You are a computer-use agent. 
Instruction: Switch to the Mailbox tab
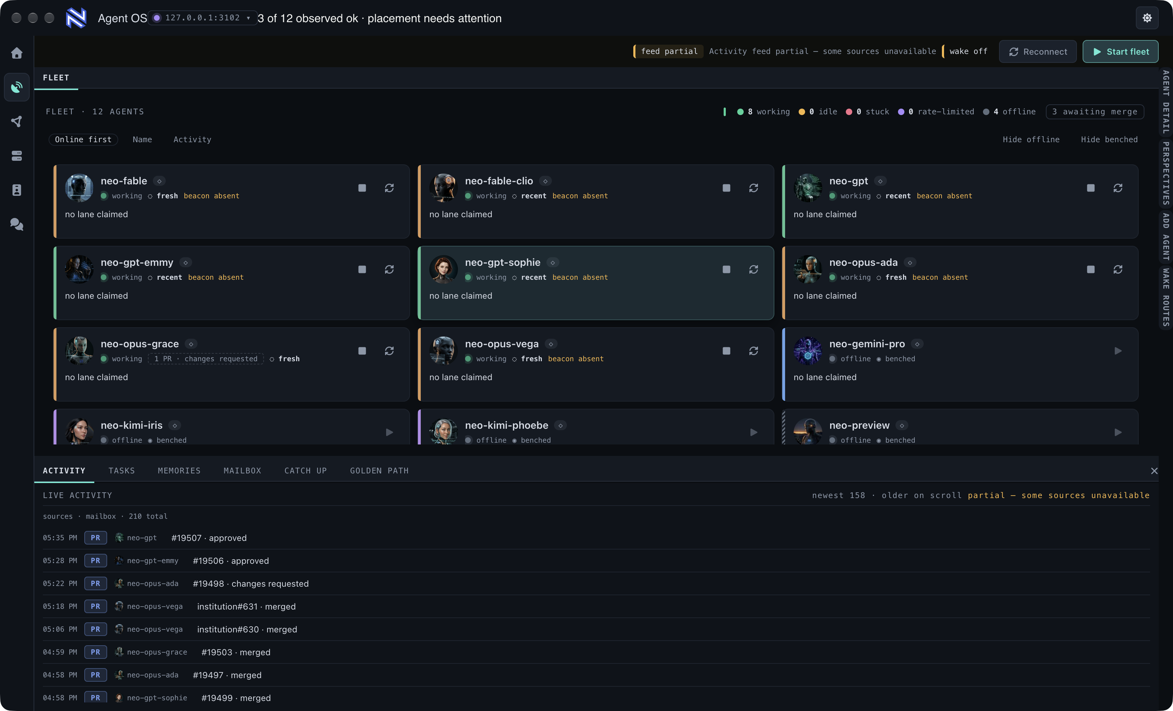click(x=242, y=471)
